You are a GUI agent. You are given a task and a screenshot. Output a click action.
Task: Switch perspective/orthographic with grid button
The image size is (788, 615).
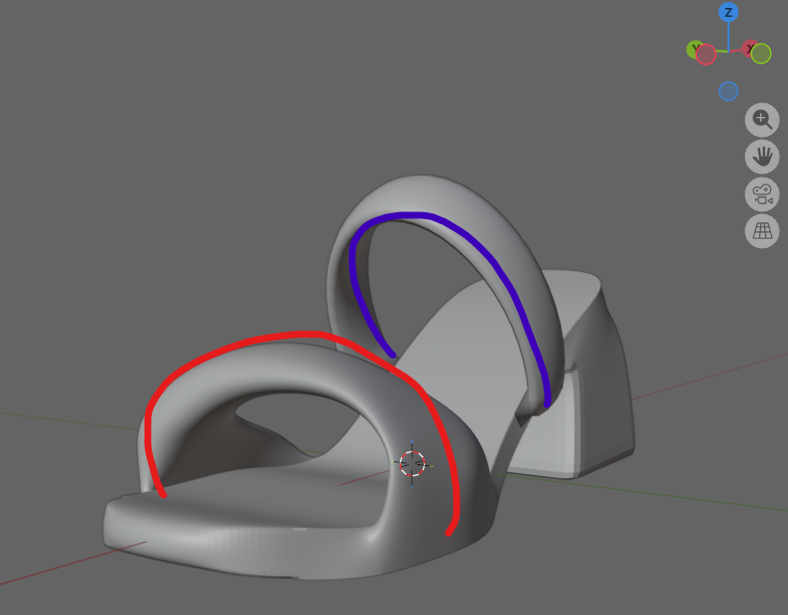click(x=761, y=231)
